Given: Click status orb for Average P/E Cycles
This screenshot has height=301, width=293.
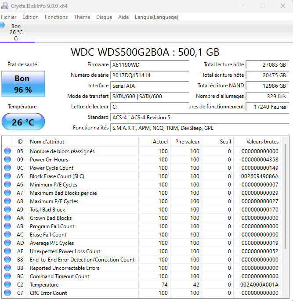Looking at the screenshot, I should click(7, 243).
